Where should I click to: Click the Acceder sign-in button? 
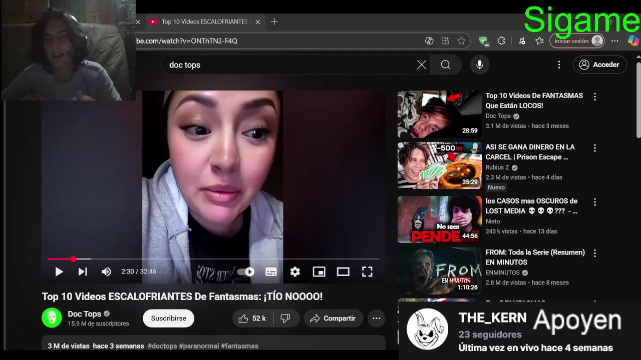599,64
